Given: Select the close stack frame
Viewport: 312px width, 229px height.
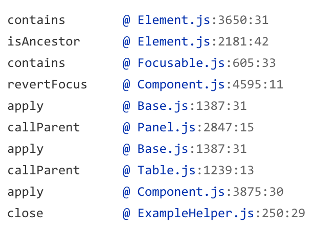Looking at the screenshot, I should [x=26, y=214].
